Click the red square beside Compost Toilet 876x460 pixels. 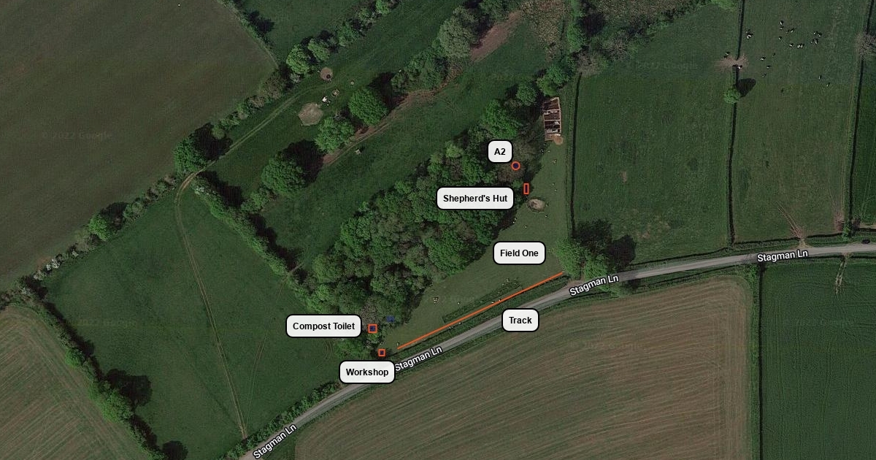click(372, 329)
